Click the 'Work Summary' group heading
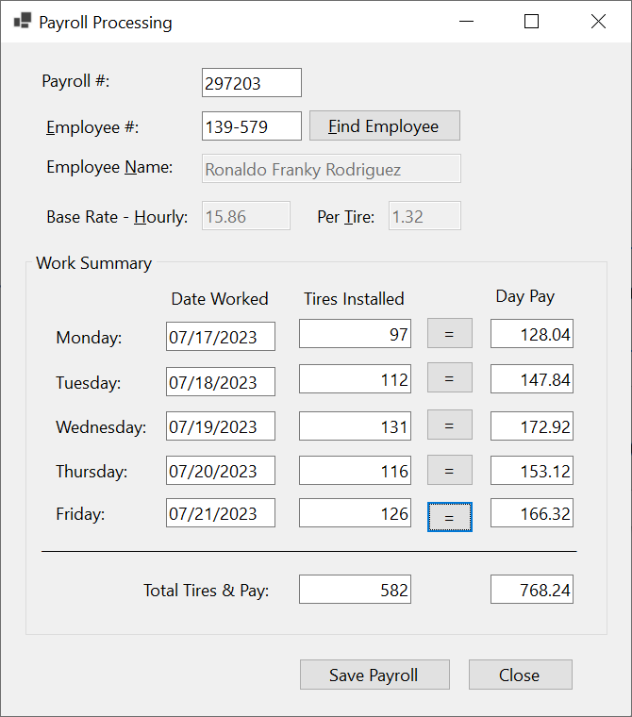This screenshot has height=717, width=632. coord(93,263)
